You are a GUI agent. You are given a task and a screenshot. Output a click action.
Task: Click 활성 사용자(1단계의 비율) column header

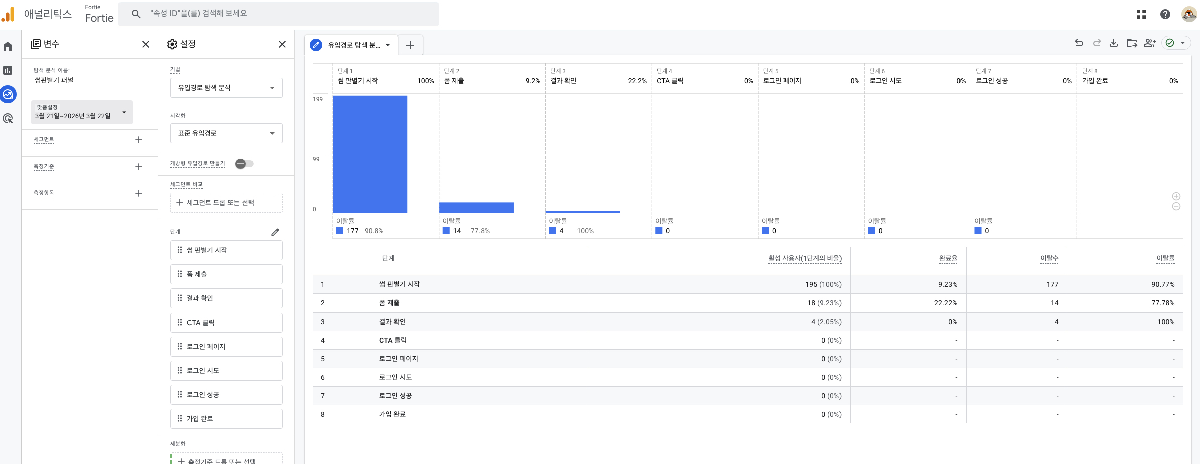tap(805, 258)
